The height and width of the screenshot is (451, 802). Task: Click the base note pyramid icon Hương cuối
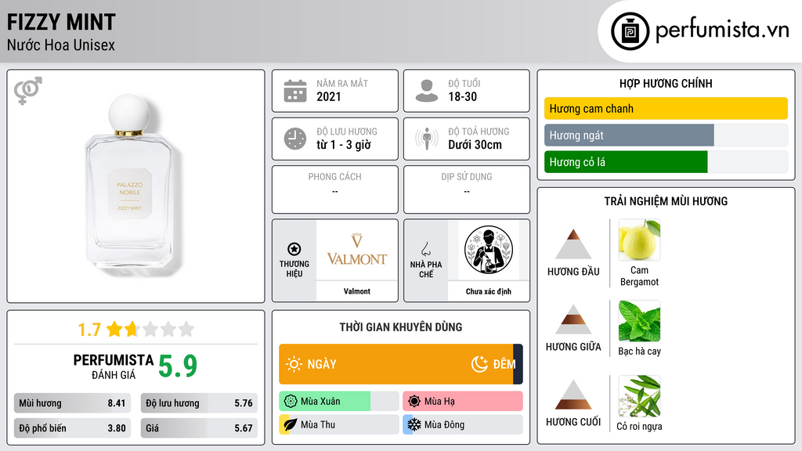tap(573, 395)
